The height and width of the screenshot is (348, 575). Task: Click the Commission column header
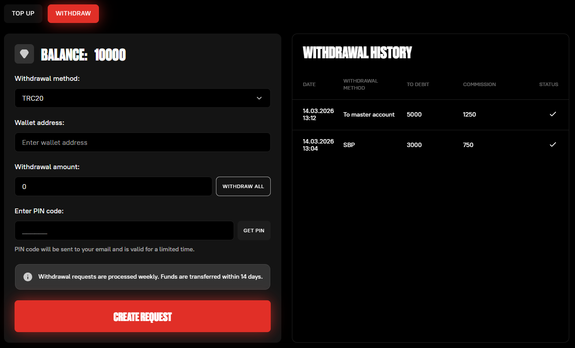coord(479,84)
